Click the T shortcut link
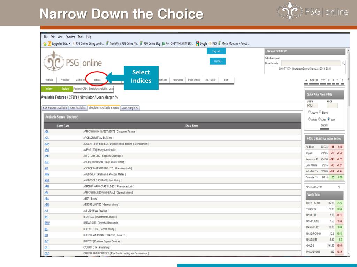The width and height of the screenshot is (357, 267). (337, 80)
